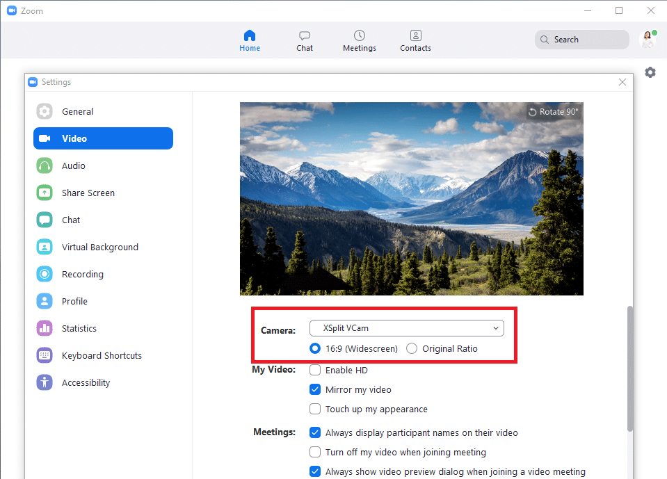This screenshot has height=479, width=667.
Task: Click the Recording circle icon
Action: tap(45, 274)
